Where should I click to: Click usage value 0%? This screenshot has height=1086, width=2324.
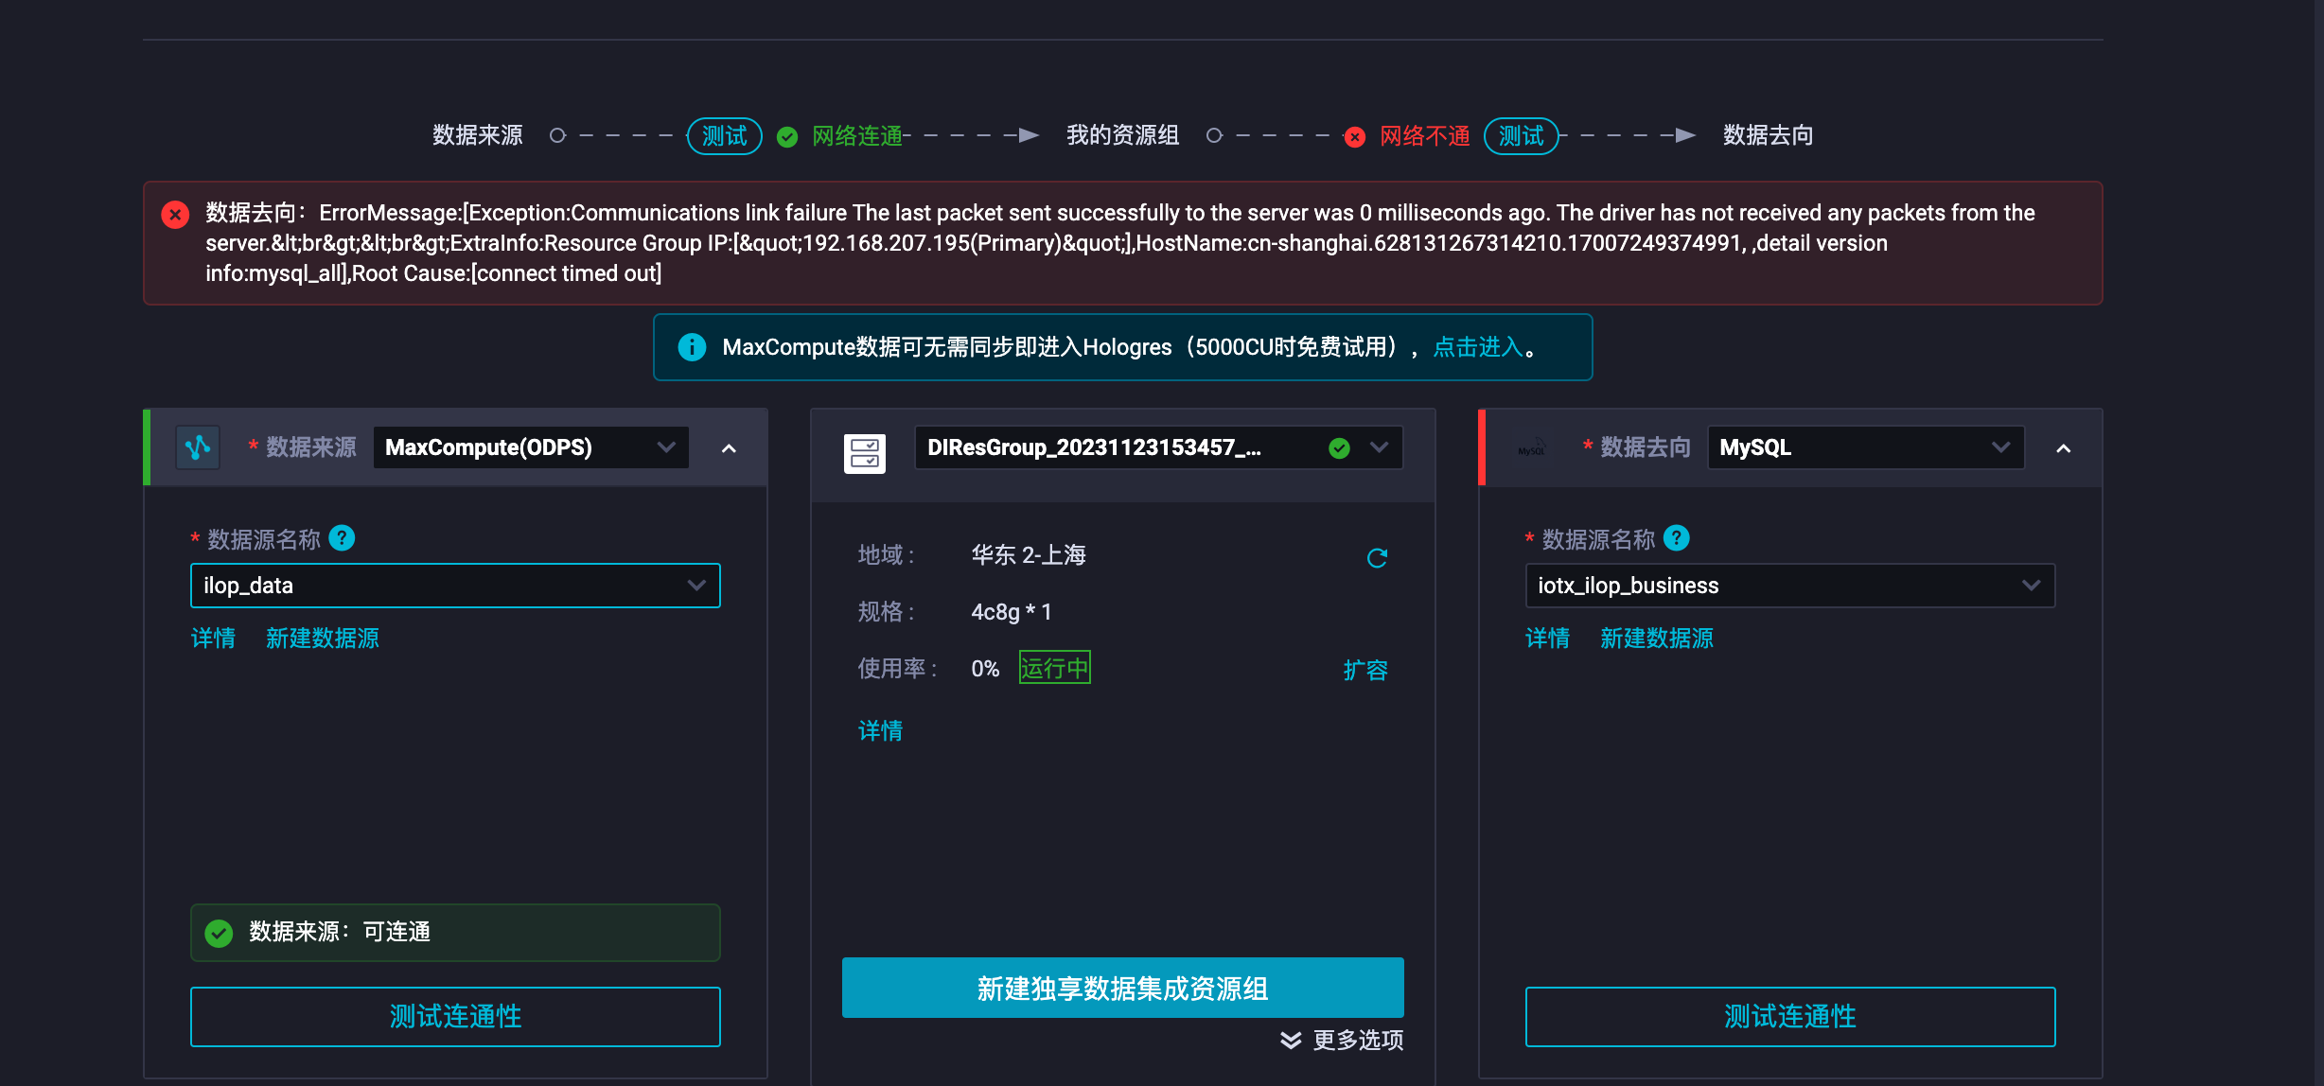[x=985, y=669]
